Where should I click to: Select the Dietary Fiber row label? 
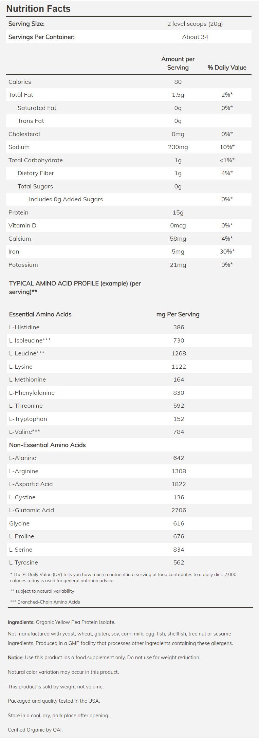36,173
